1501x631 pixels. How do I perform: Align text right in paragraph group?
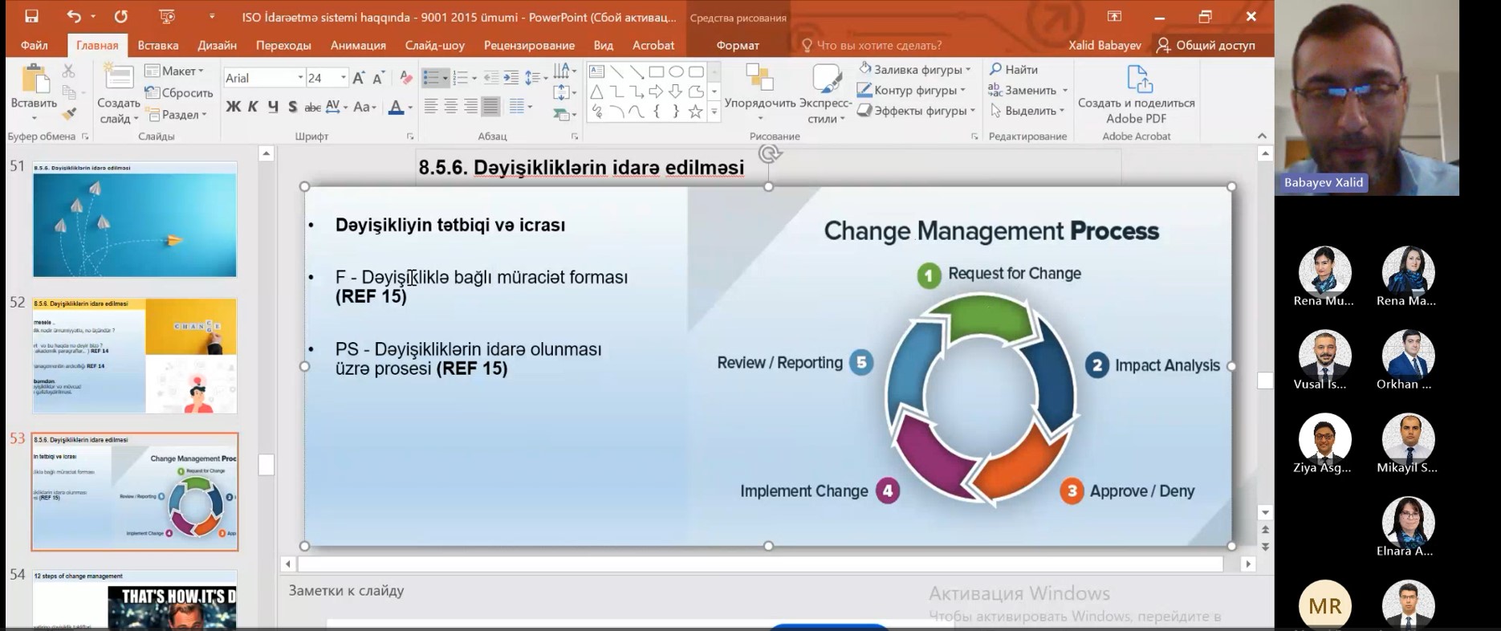pos(471,106)
